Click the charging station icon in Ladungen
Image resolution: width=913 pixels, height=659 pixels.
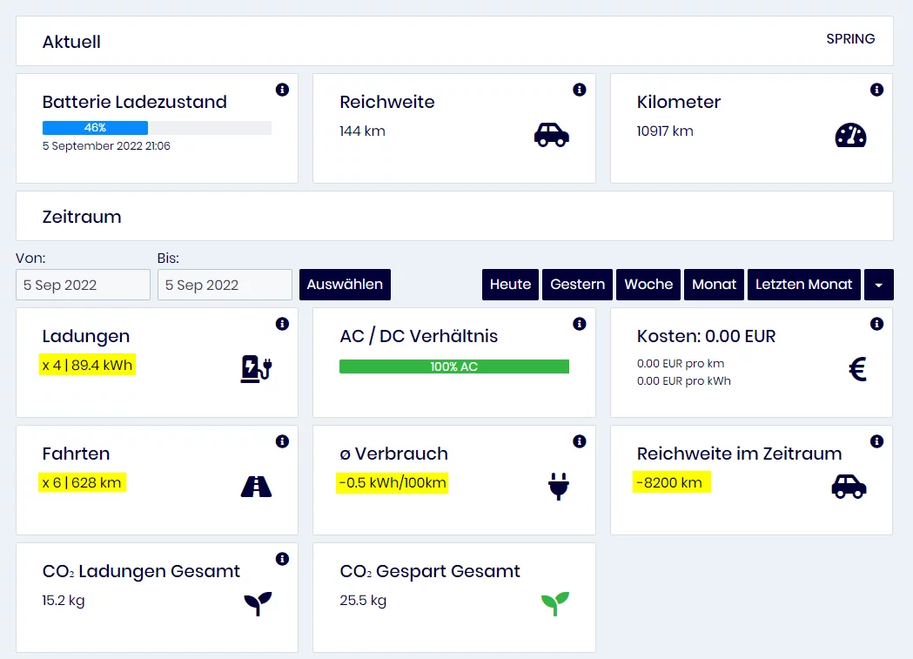click(x=257, y=368)
